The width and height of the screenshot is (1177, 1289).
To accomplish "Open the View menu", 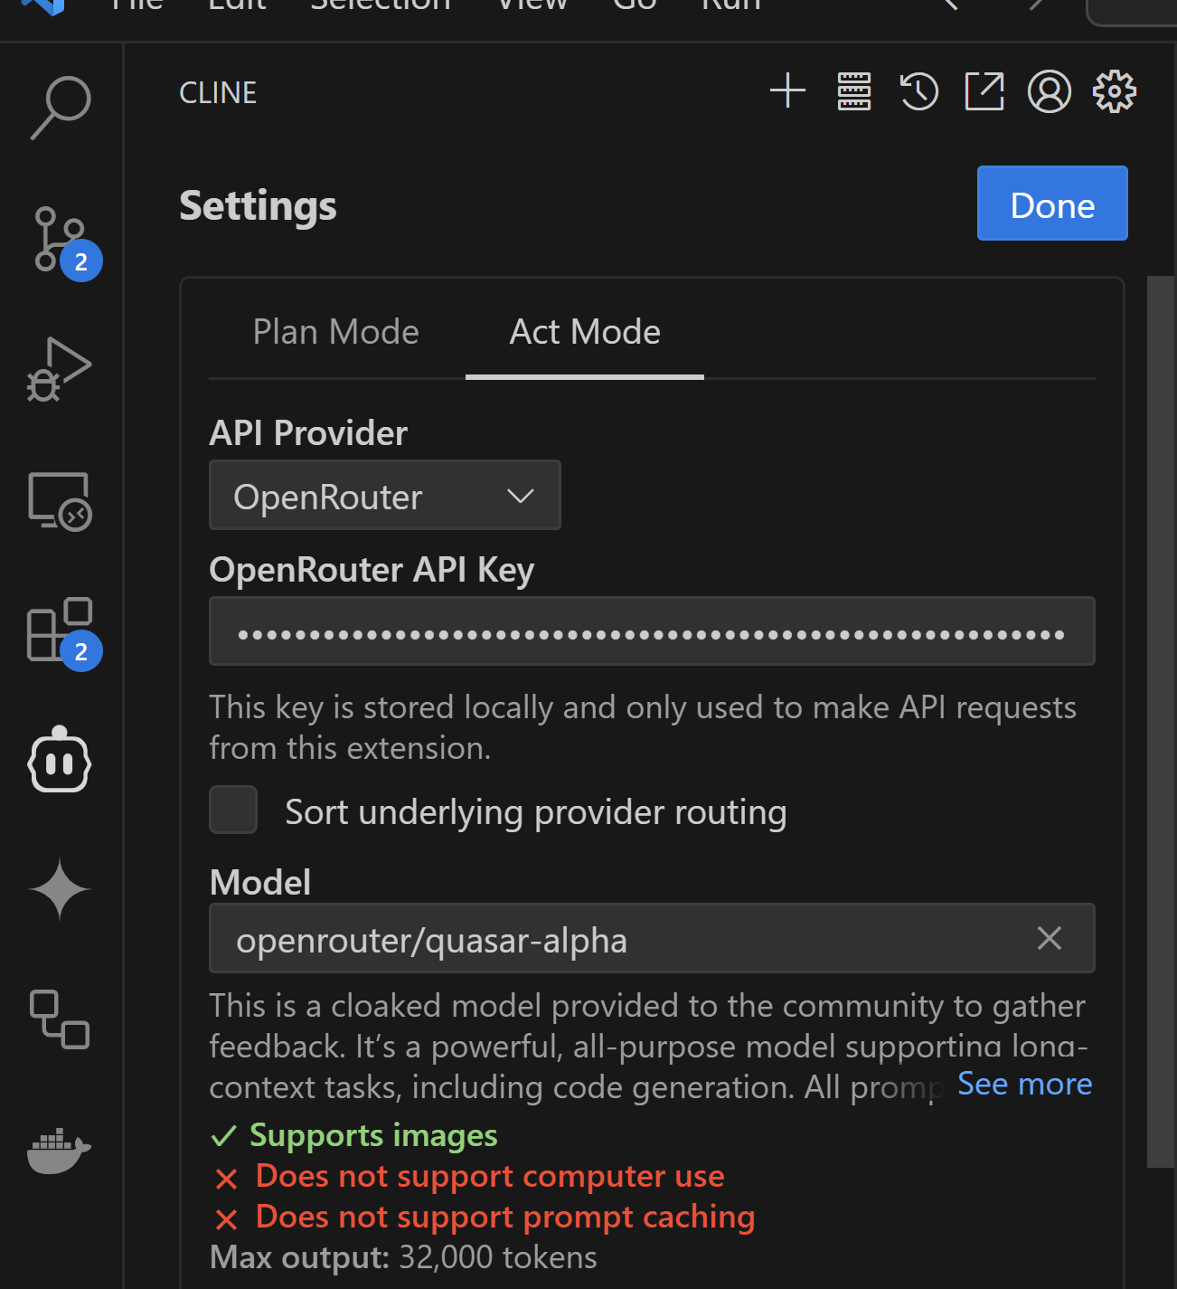I will (x=532, y=5).
